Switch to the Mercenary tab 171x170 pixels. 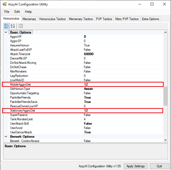(x=29, y=19)
